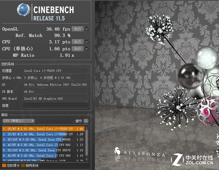The height and width of the screenshot is (170, 219).
Task: Select ranking row 6 Core i7 960
Action: click(x=43, y=156)
